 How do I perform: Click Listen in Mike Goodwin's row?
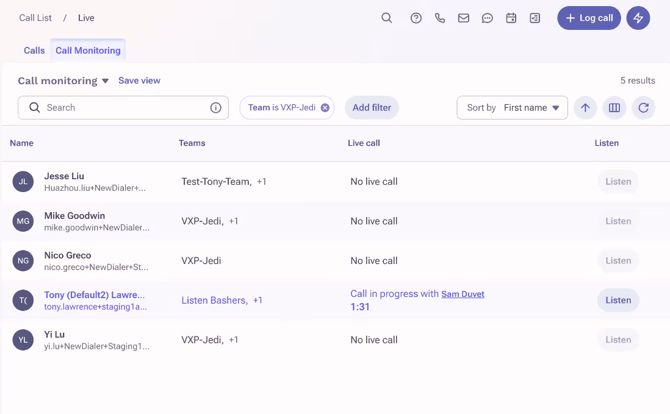coord(618,221)
